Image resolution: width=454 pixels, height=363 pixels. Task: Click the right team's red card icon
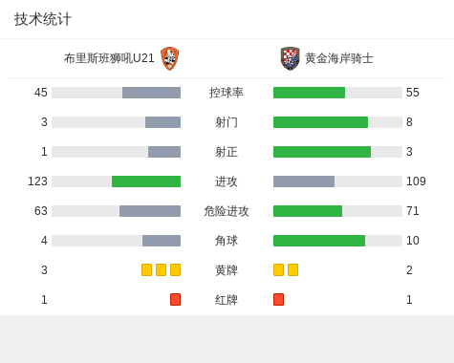[278, 300]
